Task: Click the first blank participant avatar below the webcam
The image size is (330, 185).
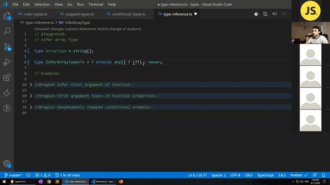Action: pos(310,54)
